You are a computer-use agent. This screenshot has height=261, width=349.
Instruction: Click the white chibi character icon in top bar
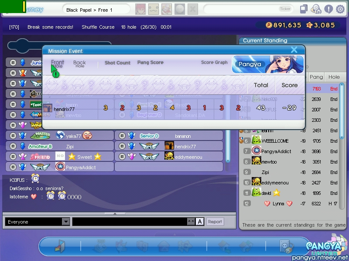click(x=167, y=9)
